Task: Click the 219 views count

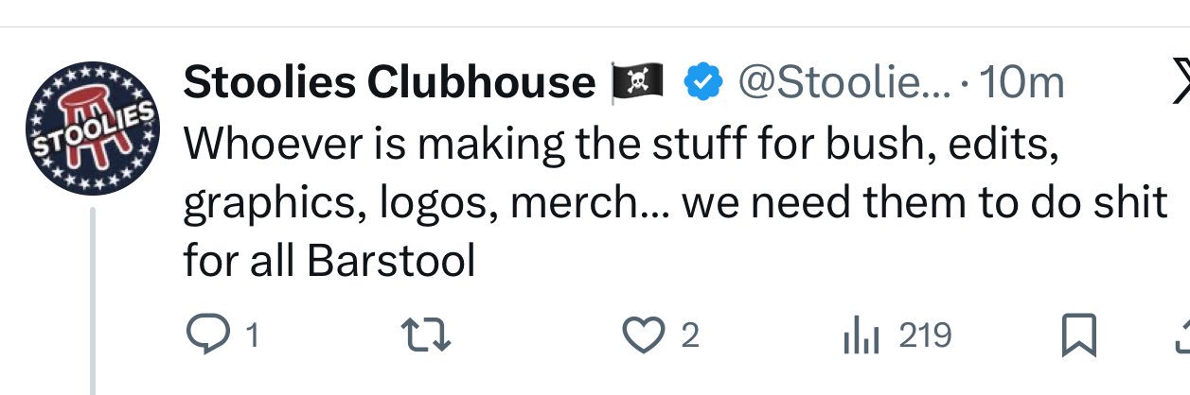Action: [x=924, y=336]
